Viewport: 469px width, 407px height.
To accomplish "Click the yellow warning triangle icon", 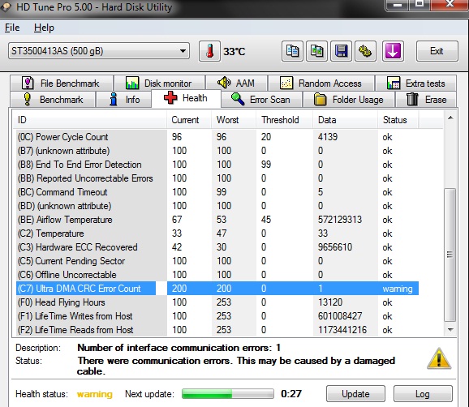I will [x=438, y=358].
